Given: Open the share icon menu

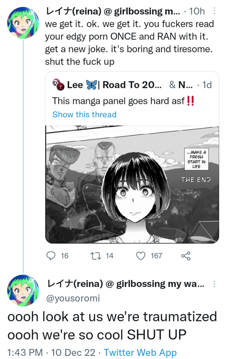Looking at the screenshot, I should (186, 256).
